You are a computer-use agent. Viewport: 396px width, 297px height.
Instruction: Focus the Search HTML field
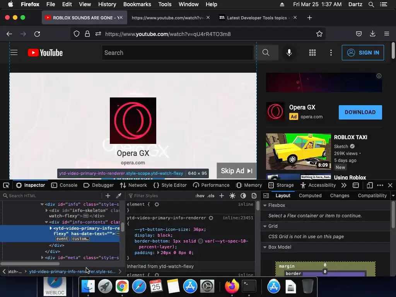point(52,196)
